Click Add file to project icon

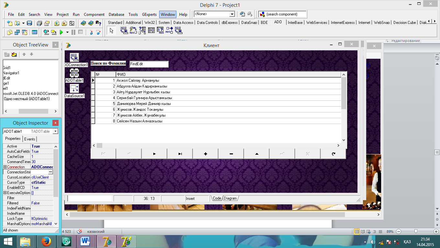point(57,23)
